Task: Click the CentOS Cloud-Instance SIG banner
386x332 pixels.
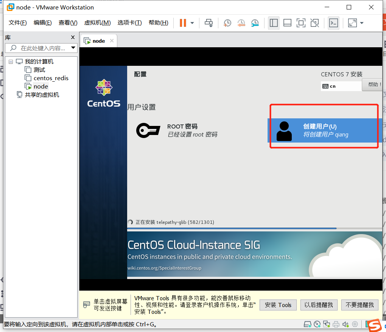Action: (x=255, y=254)
